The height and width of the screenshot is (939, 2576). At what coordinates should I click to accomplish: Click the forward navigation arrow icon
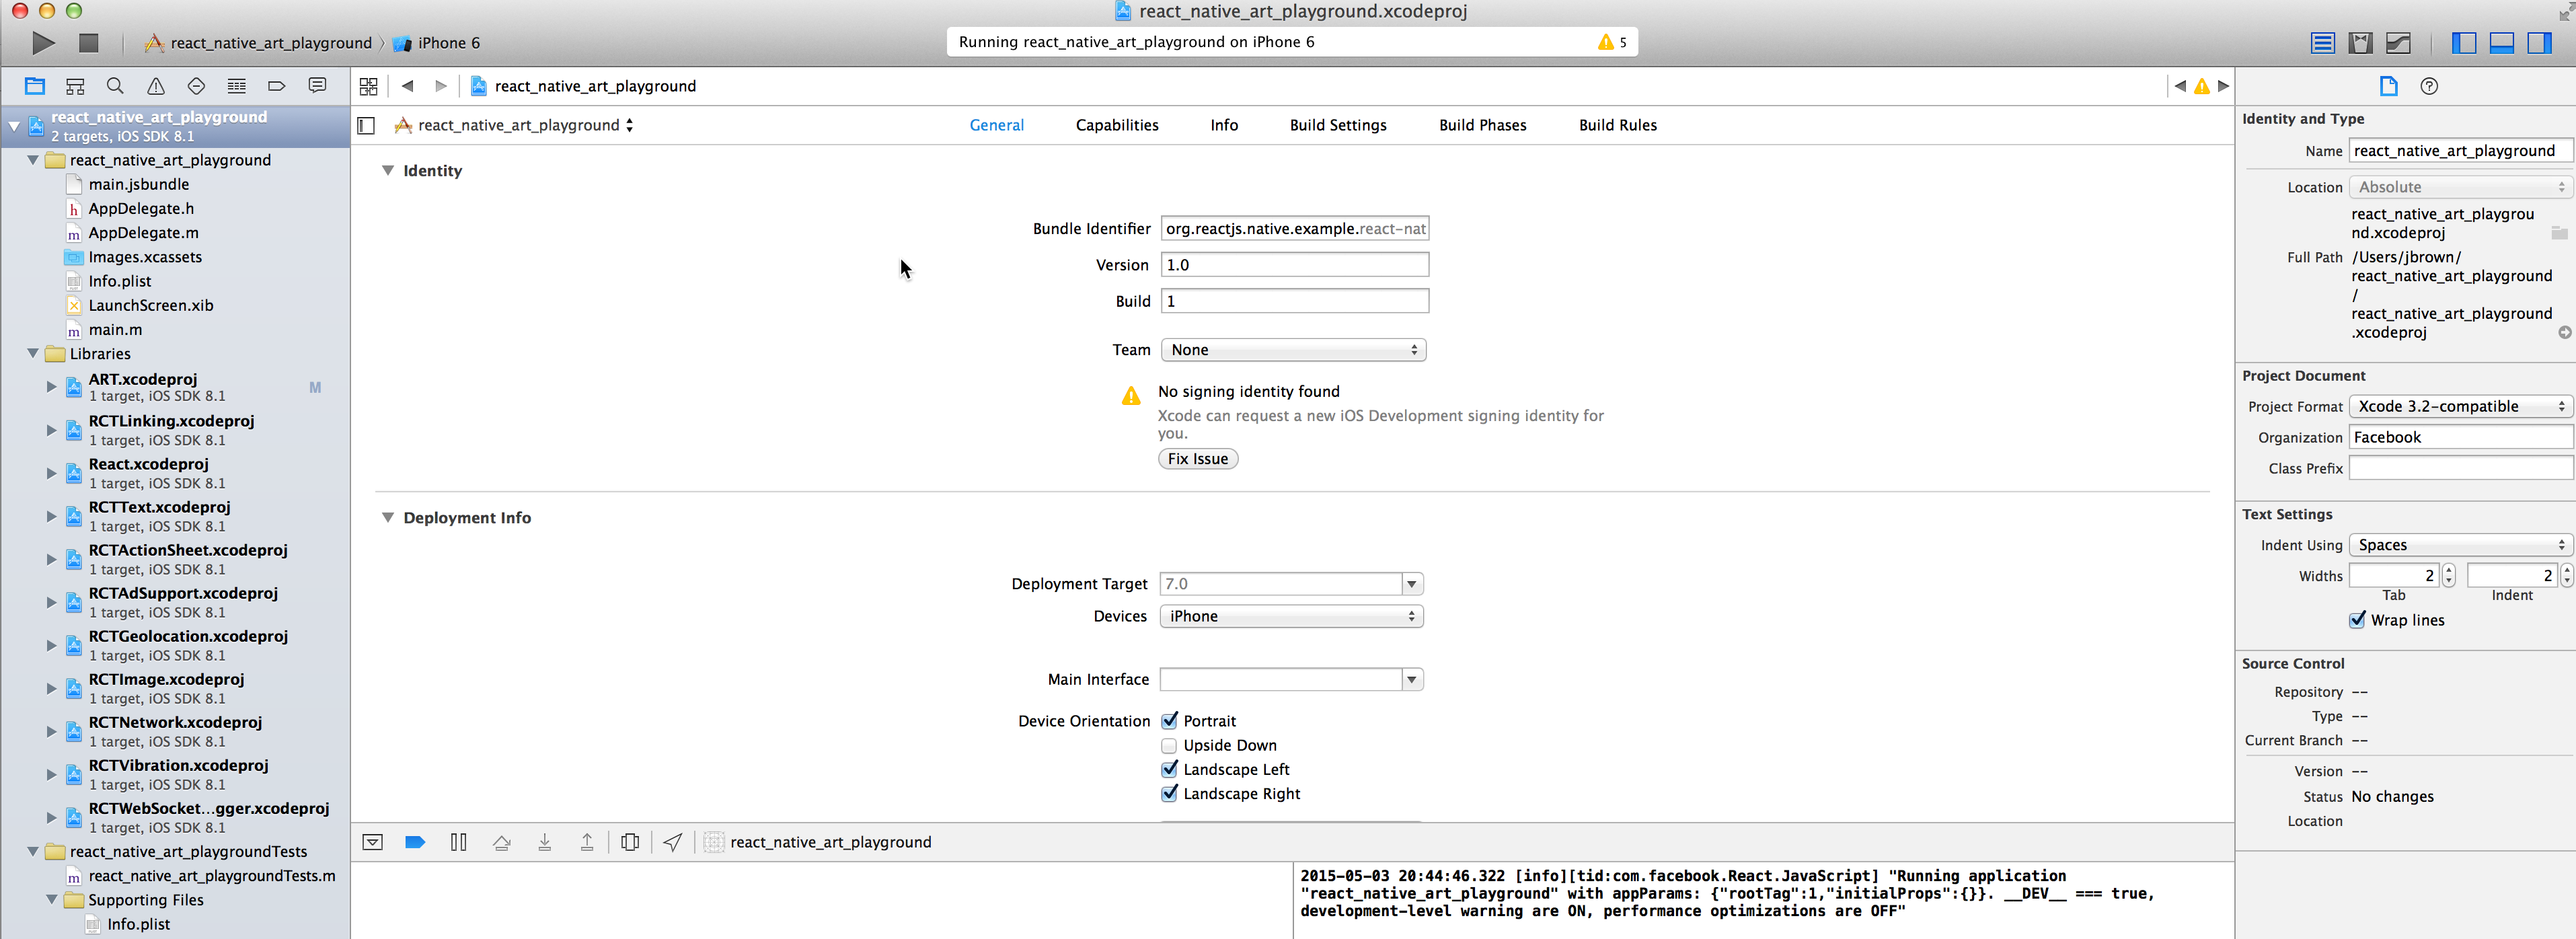(x=439, y=85)
